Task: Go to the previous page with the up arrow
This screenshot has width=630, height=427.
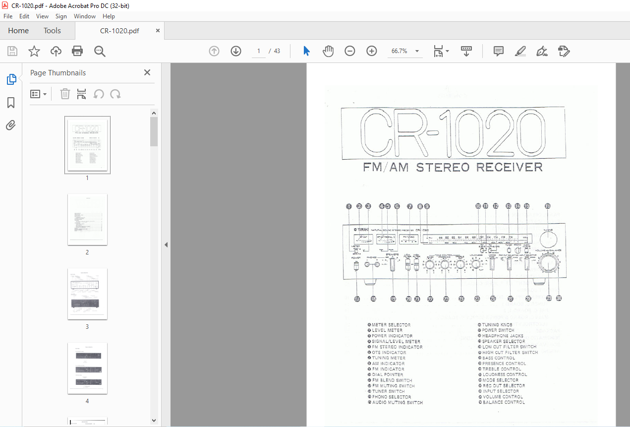Action: tap(214, 51)
